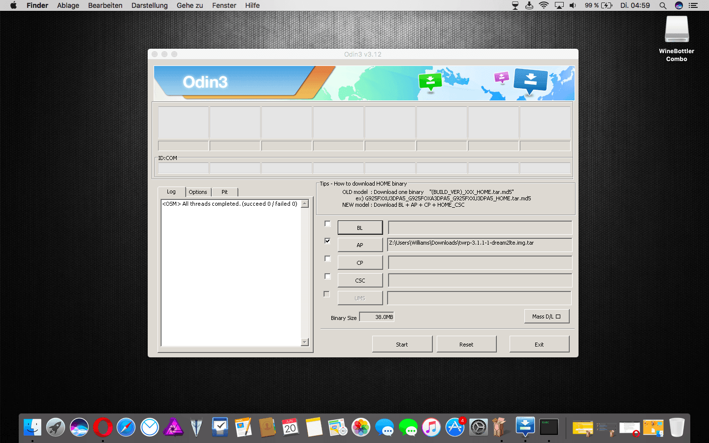This screenshot has width=709, height=443.
Task: Open Airmail envelope icon in dock
Action: (150, 427)
